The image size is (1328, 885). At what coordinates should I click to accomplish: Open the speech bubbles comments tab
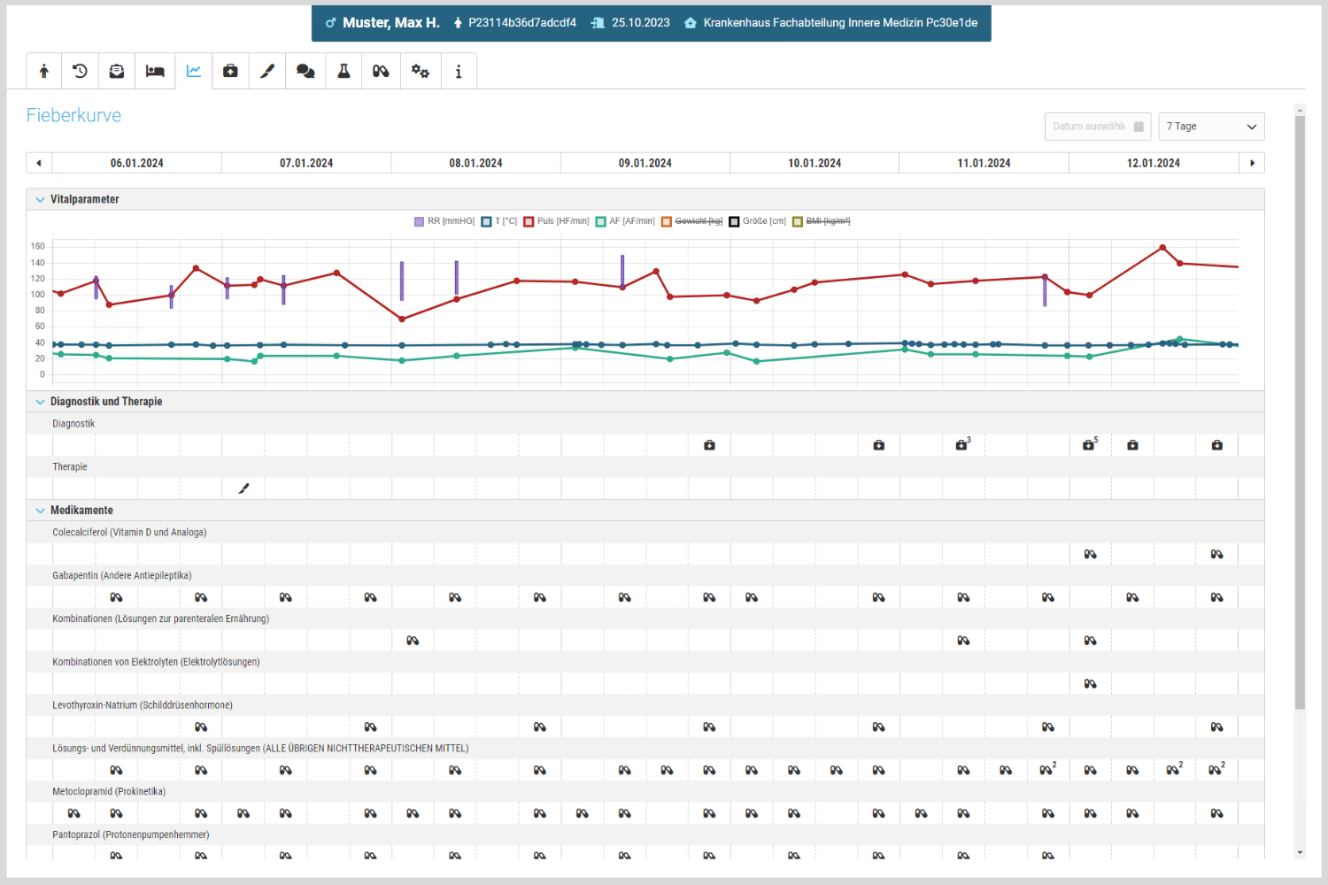tap(305, 72)
